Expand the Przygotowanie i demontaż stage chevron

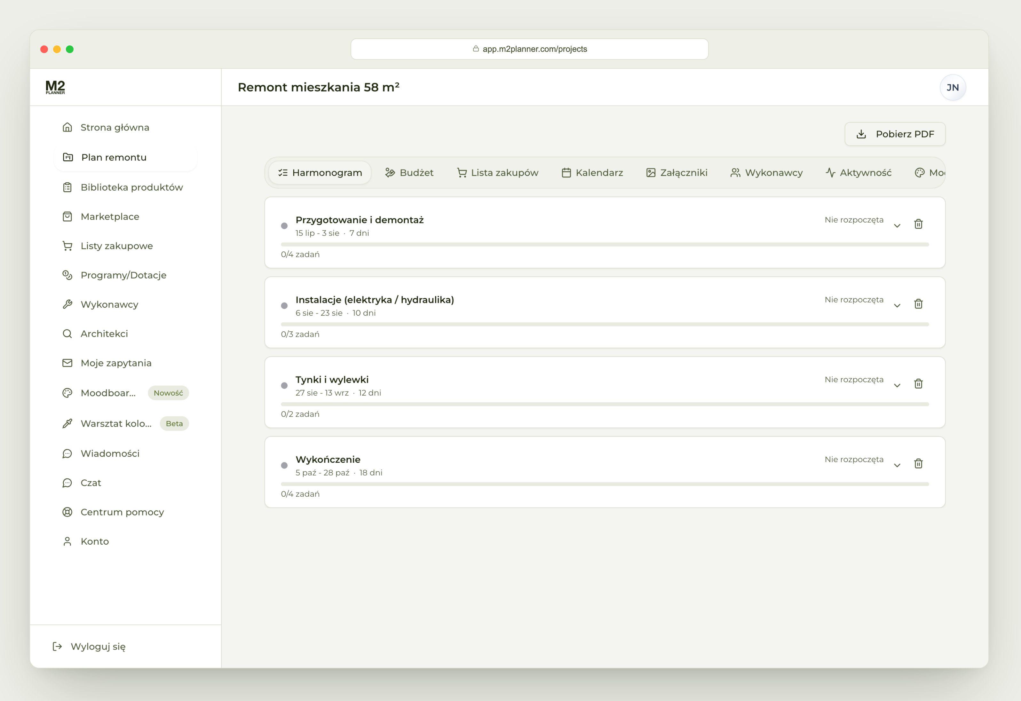click(897, 225)
